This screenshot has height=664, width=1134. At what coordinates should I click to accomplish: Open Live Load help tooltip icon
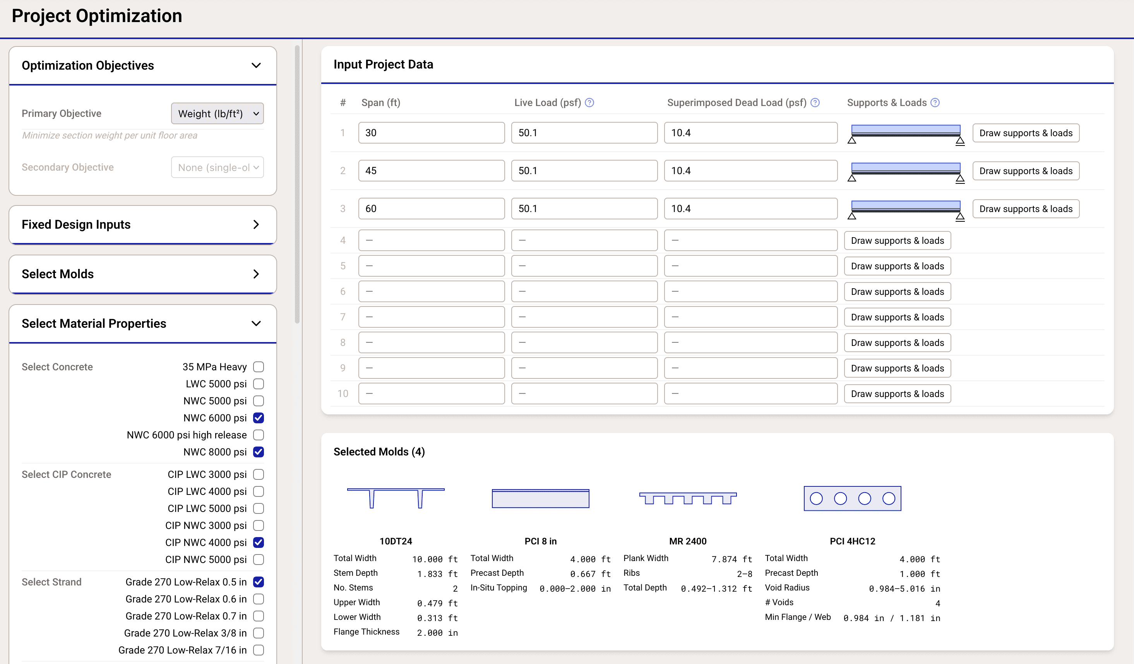coord(589,103)
